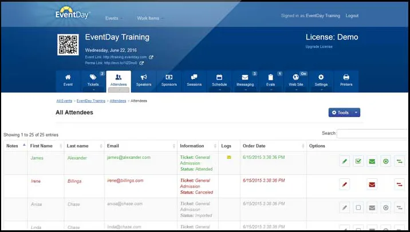
Task: Click the All Events breadcrumb link
Action: pyautogui.click(x=64, y=101)
